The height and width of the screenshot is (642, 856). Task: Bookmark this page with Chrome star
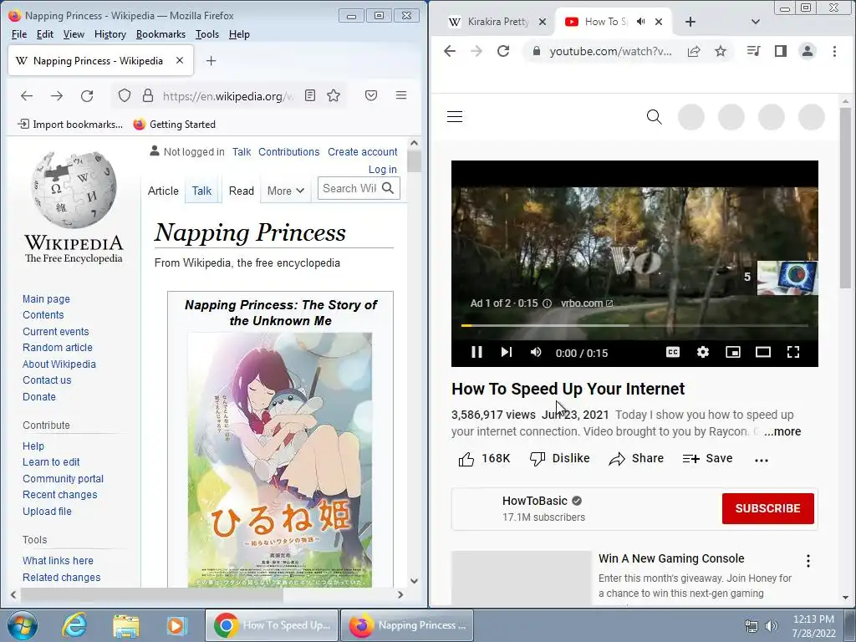[x=721, y=51]
